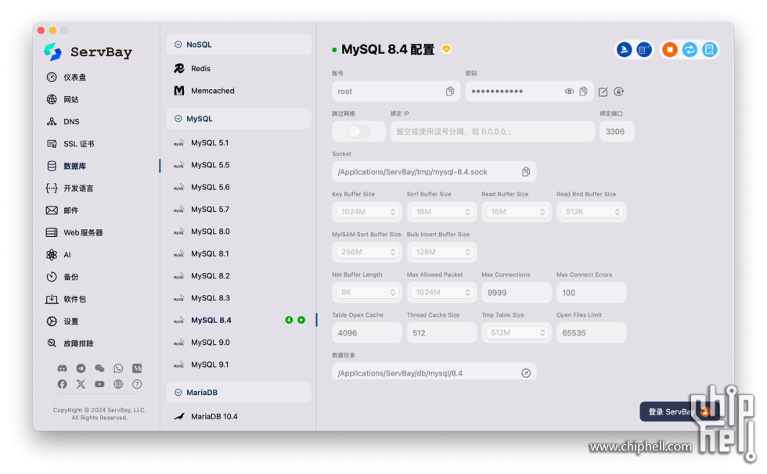Open the log viewer icon in top toolbar
This screenshot has width=767, height=474.
point(710,49)
